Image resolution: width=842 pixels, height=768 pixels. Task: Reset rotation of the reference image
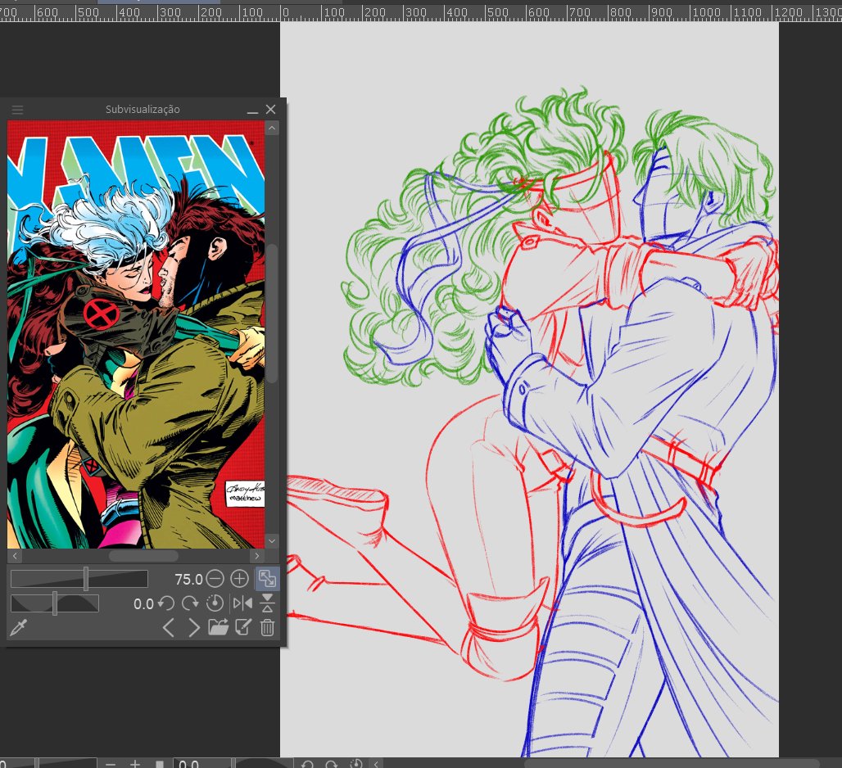[x=215, y=603]
